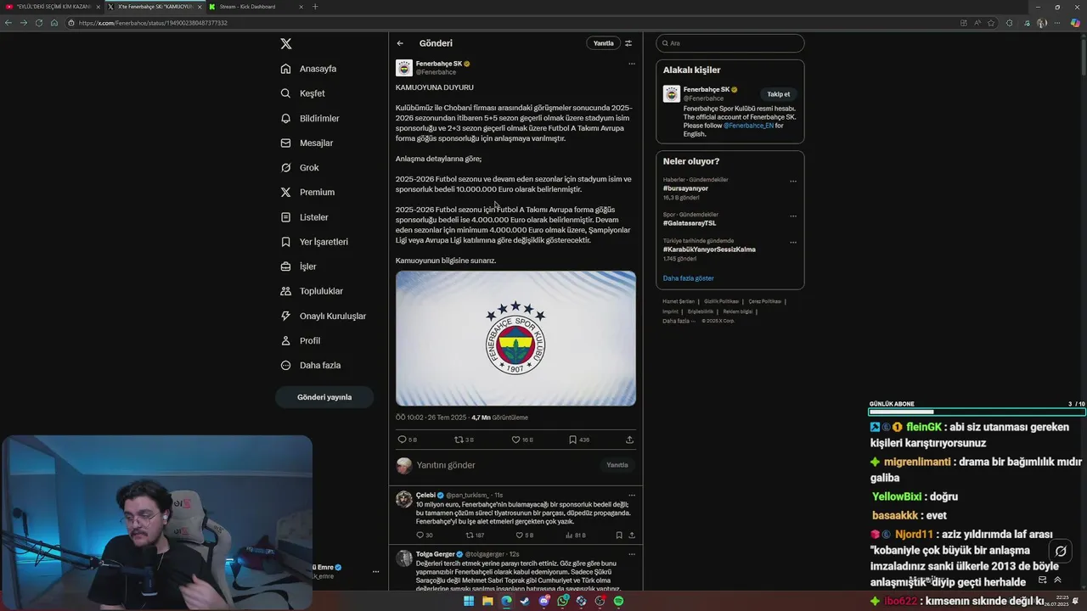
Task: Bookmark the Fenerbahçe main post
Action: tap(572, 440)
